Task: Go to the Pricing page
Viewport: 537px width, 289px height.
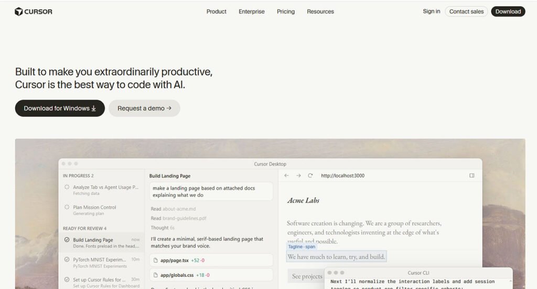Action: coord(286,12)
